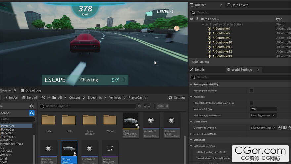Go back in Content Browser history
Screen dimensions: 291x164
[43, 98]
